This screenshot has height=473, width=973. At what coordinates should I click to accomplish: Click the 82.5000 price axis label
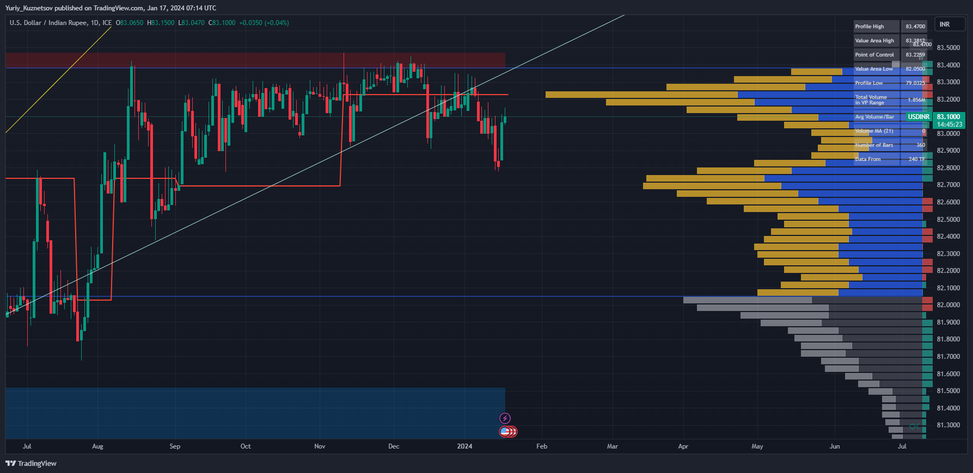tap(948, 220)
